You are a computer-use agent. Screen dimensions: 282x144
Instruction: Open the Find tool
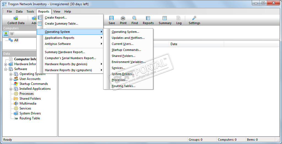coord(134,18)
